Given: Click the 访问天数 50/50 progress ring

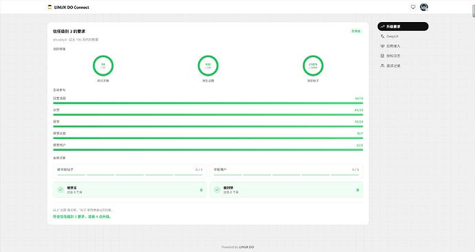Looking at the screenshot, I should [103, 65].
